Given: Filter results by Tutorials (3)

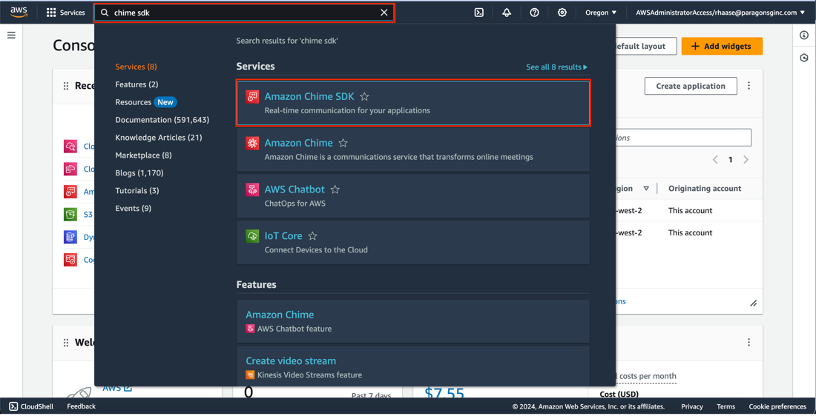Looking at the screenshot, I should [x=137, y=190].
